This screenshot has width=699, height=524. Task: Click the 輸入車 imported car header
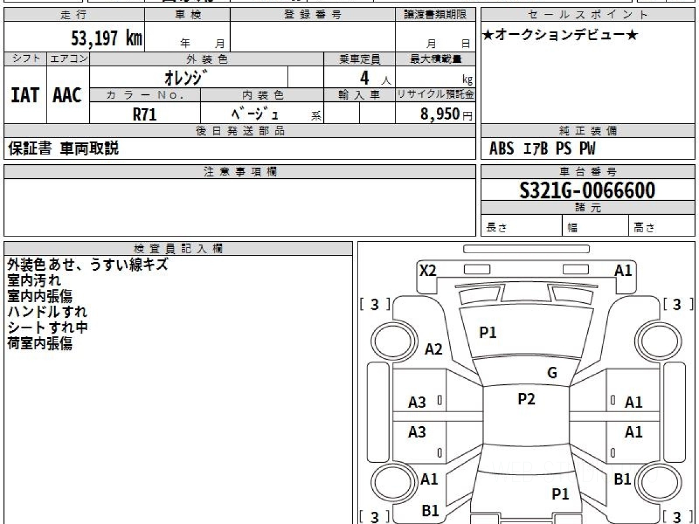[x=359, y=95]
